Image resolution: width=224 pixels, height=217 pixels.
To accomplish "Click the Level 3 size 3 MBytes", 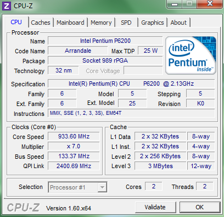I will [x=160, y=166].
